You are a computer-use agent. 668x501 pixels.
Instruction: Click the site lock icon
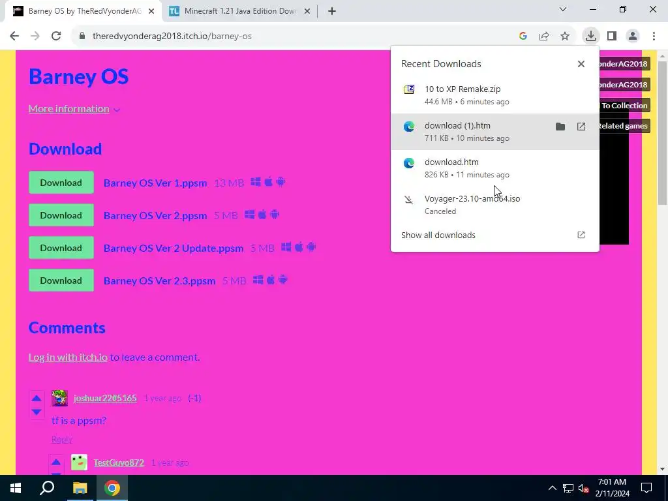(x=82, y=37)
